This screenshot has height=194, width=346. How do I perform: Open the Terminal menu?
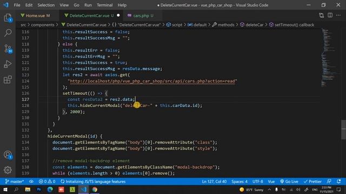(104, 5)
